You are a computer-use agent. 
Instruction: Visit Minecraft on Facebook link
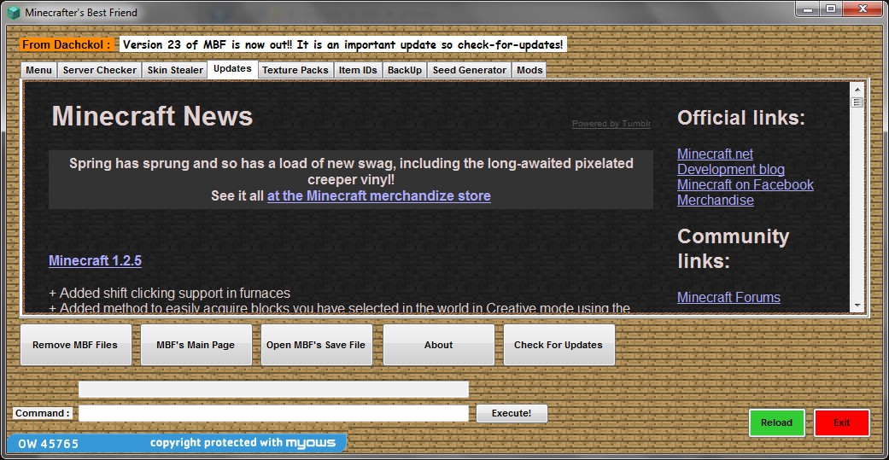745,184
